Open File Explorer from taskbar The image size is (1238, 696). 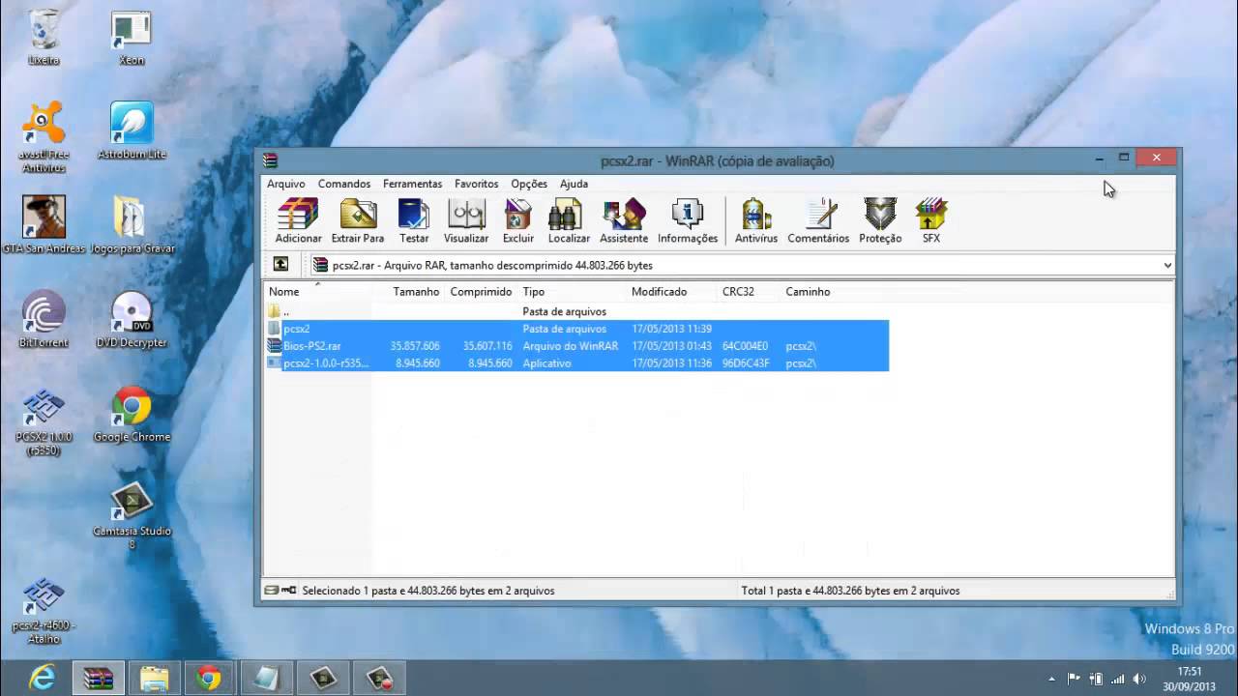[155, 679]
